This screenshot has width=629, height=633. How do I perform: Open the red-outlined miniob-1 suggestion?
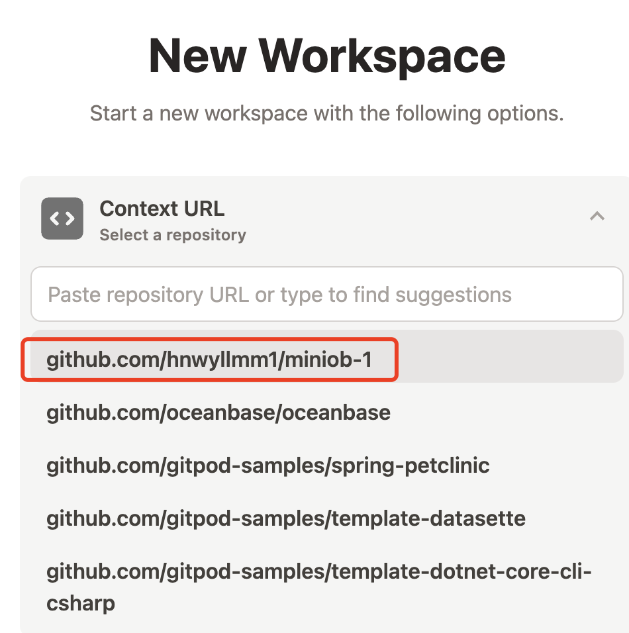209,360
